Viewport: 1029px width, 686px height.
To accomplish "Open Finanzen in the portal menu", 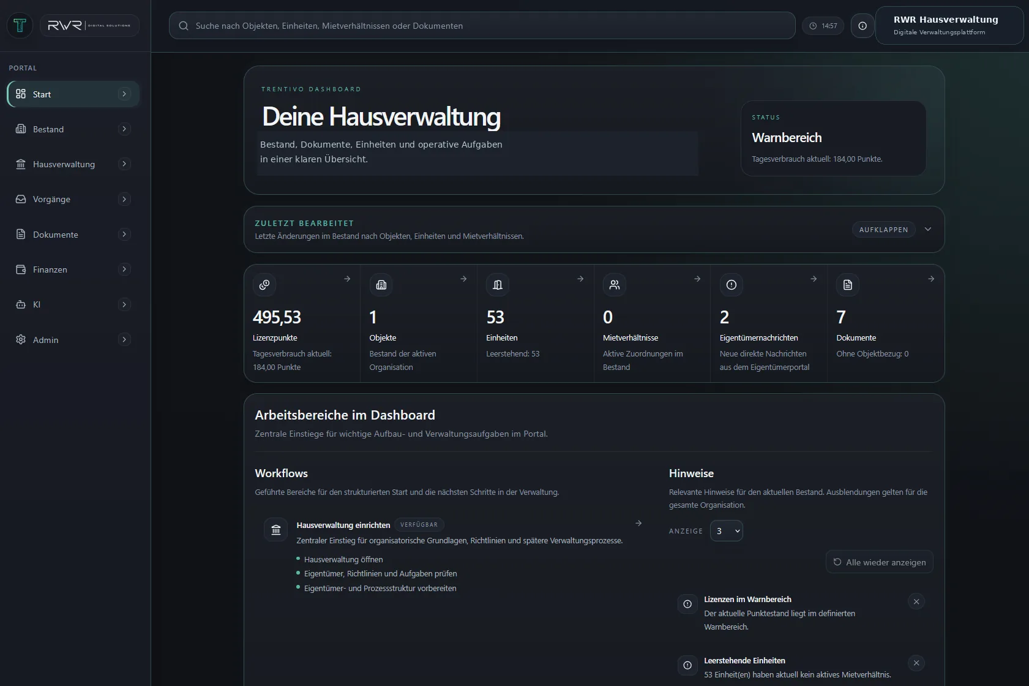I will click(73, 269).
